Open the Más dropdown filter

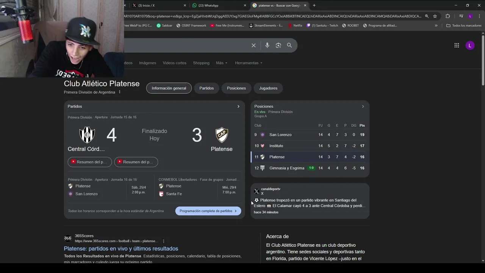click(x=222, y=63)
